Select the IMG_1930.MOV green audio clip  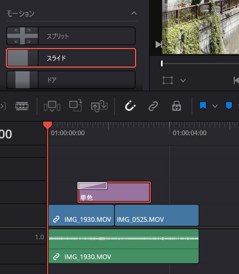(x=124, y=246)
